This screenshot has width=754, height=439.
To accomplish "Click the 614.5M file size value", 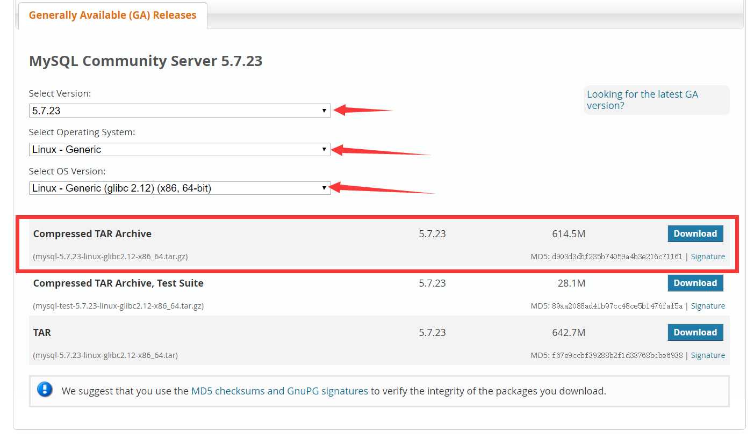I will click(x=569, y=234).
